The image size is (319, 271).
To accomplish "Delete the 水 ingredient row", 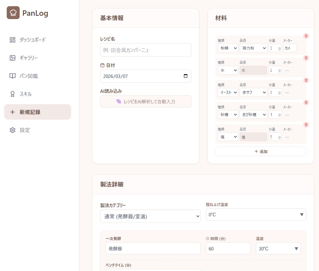I will (306, 58).
